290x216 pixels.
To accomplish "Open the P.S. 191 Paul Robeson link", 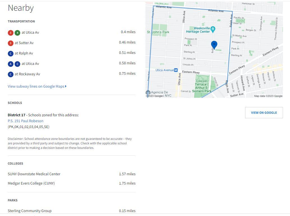I will tap(26, 121).
